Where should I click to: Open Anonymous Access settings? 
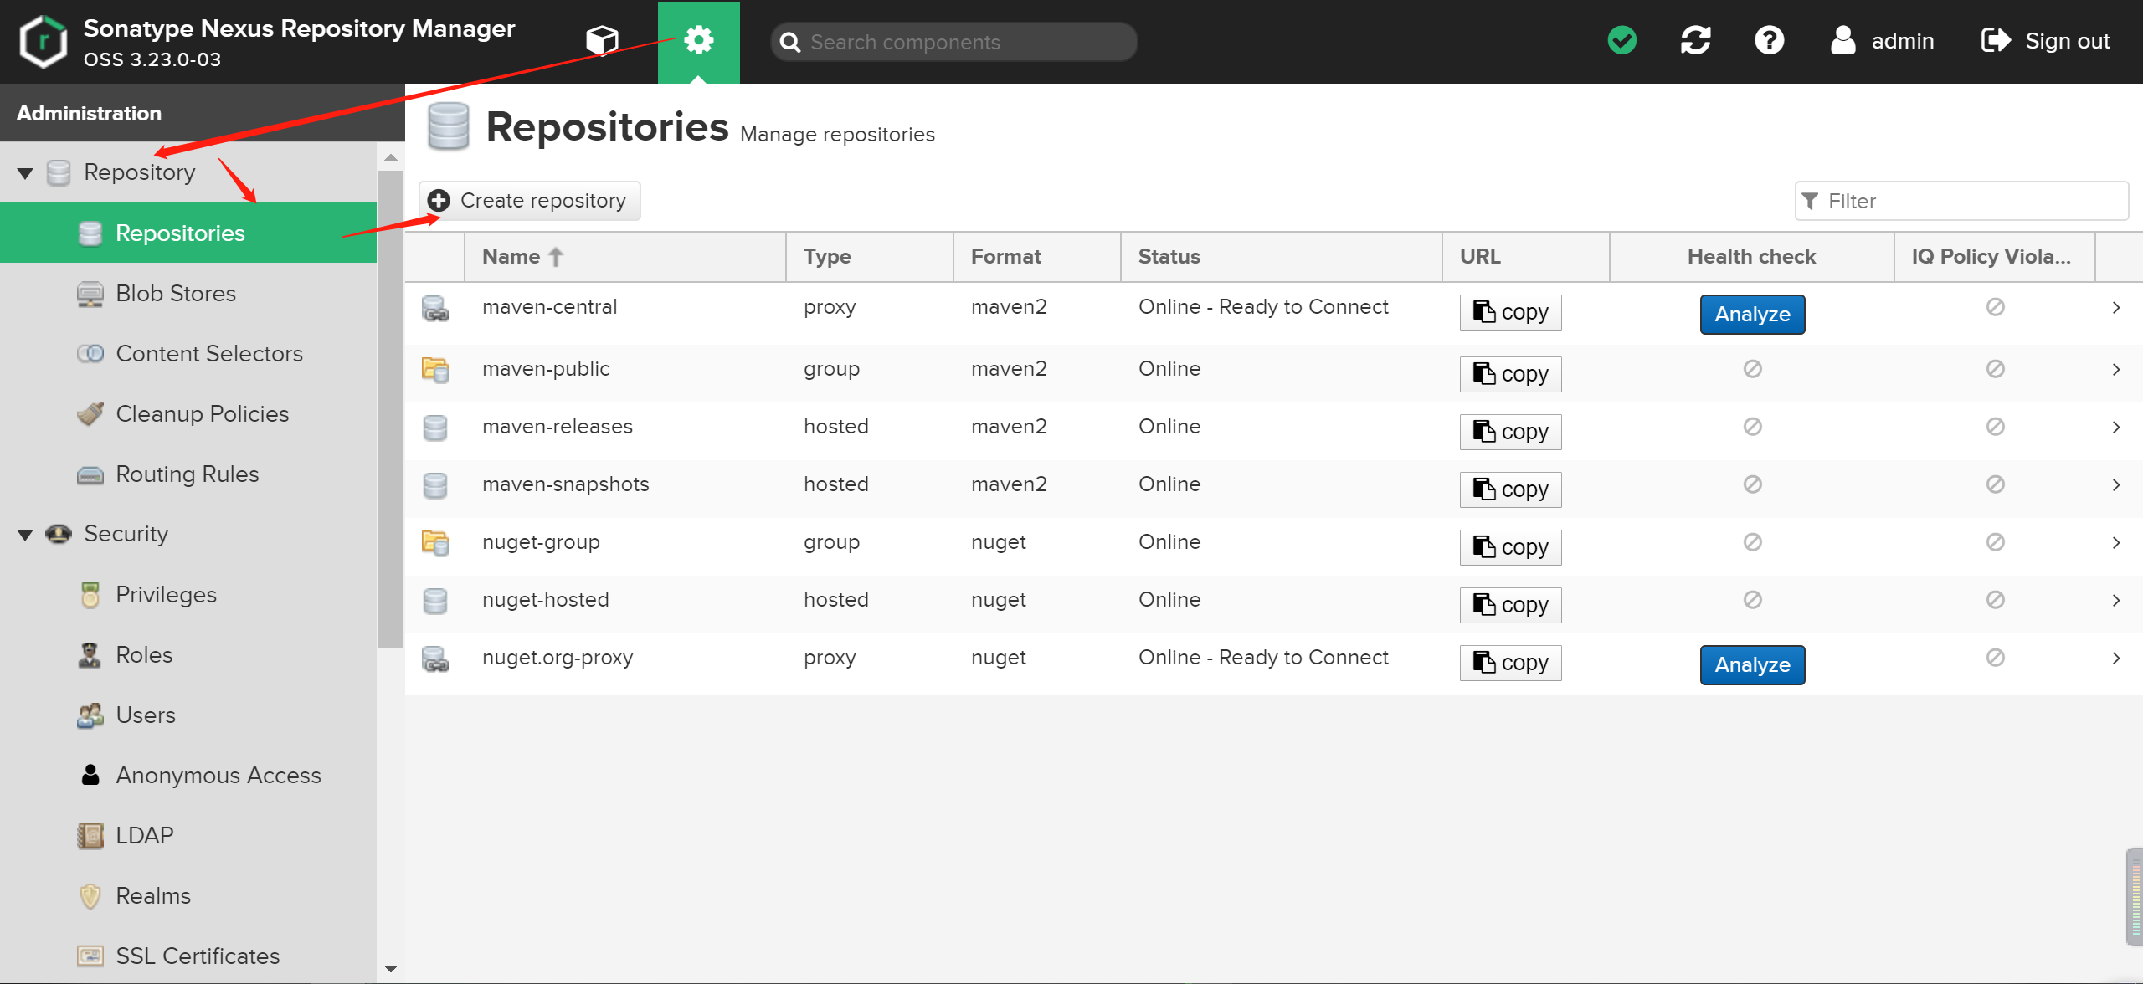(218, 776)
